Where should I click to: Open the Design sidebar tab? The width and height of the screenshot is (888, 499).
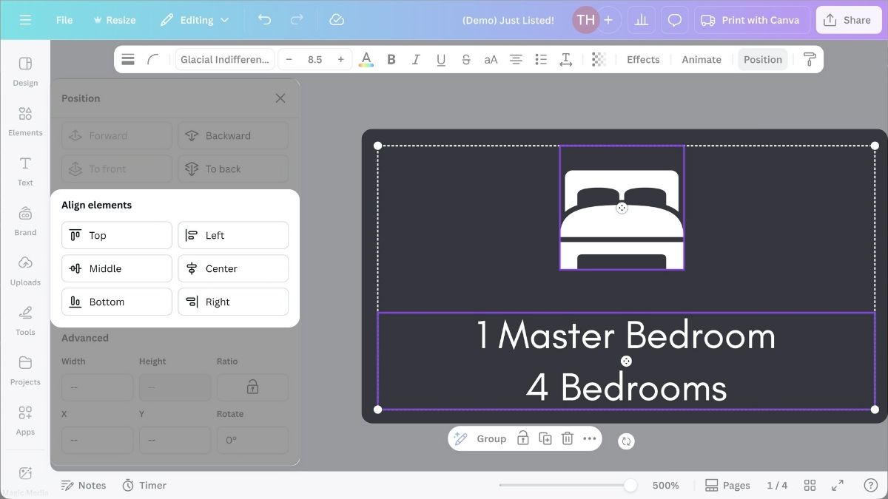click(25, 72)
